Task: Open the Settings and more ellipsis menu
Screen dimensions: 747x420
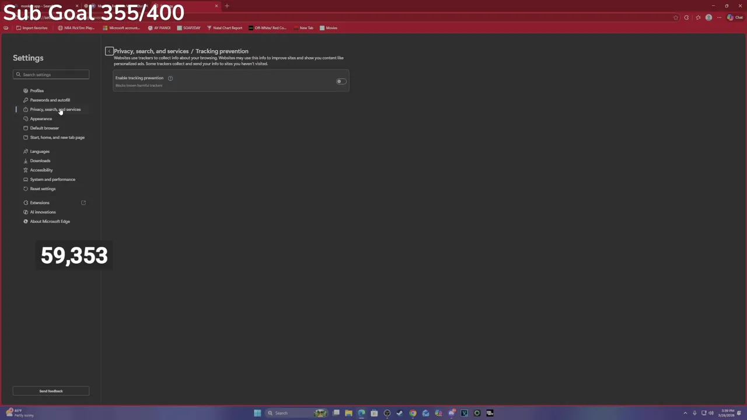Action: (719, 17)
